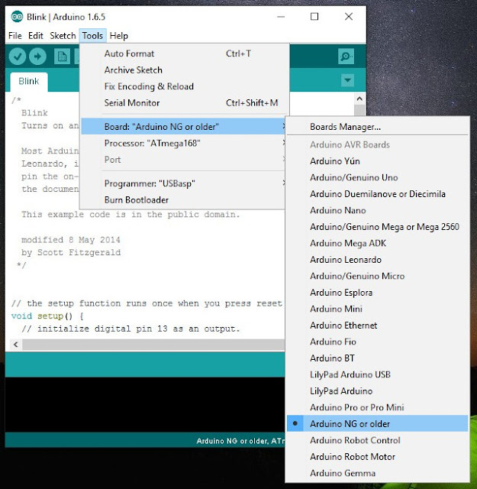Click Burn Bootloader
This screenshot has width=477, height=489.
coord(184,200)
